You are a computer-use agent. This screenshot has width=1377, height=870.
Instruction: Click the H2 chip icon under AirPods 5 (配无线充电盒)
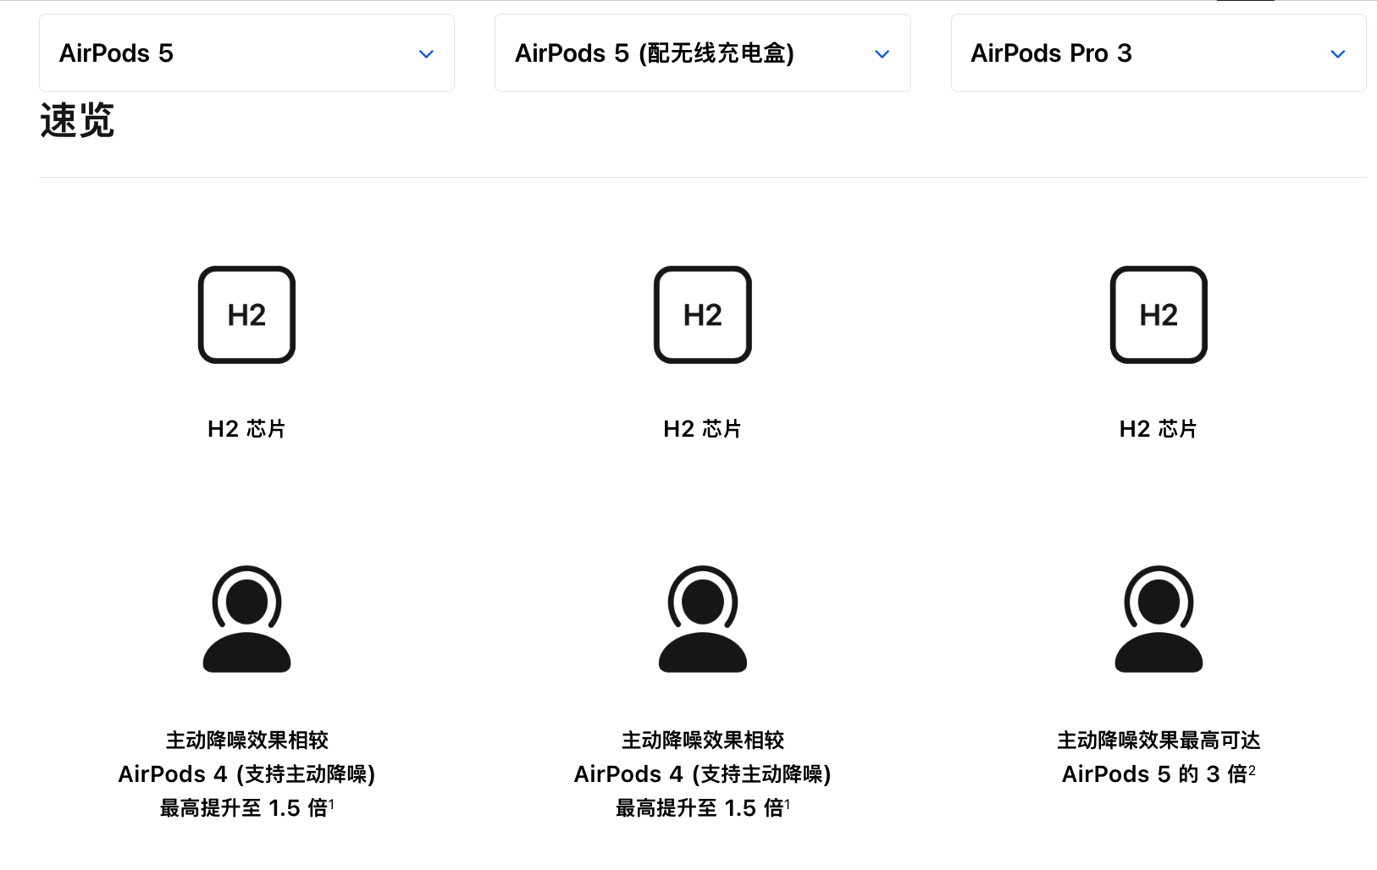(703, 315)
